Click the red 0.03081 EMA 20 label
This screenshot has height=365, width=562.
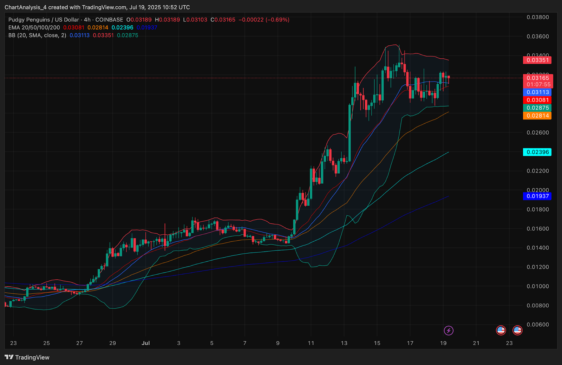(x=537, y=100)
